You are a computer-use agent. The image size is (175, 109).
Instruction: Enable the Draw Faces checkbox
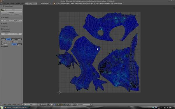2,42
